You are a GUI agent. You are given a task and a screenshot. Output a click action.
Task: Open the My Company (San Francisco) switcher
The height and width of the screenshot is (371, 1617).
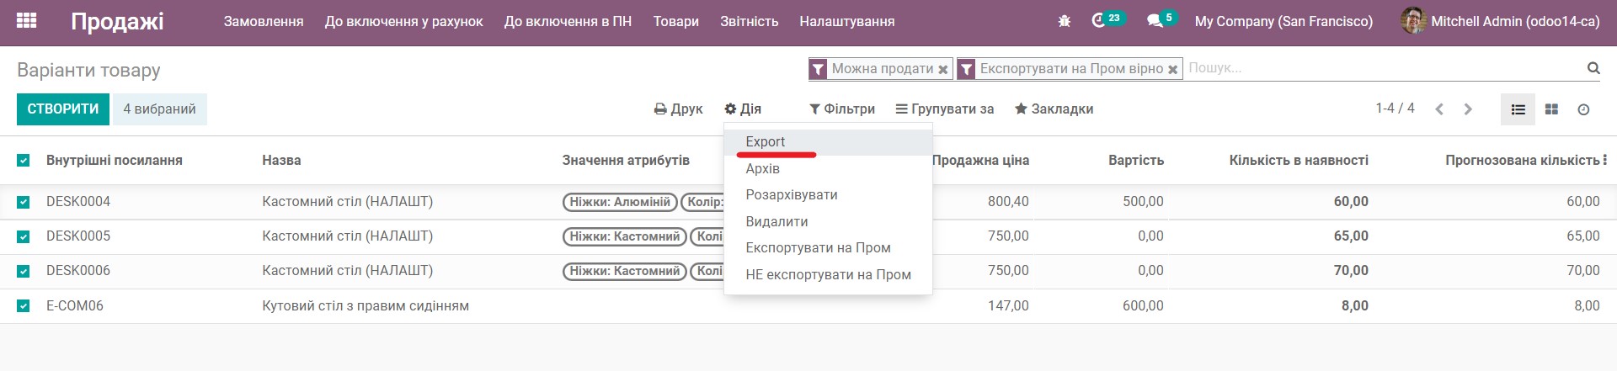(1283, 22)
